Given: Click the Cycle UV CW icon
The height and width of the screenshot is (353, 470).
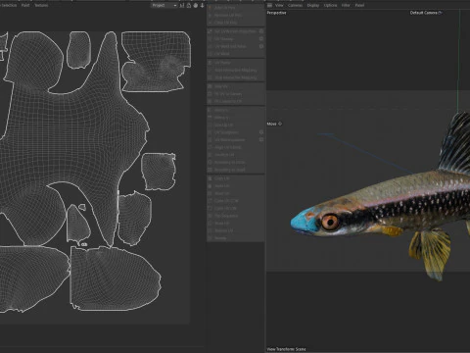Looking at the screenshot, I should (211, 208).
